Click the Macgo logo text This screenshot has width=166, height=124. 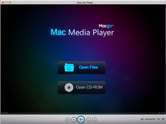(x=106, y=26)
